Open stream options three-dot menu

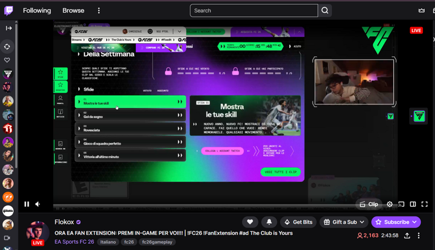click(x=419, y=236)
